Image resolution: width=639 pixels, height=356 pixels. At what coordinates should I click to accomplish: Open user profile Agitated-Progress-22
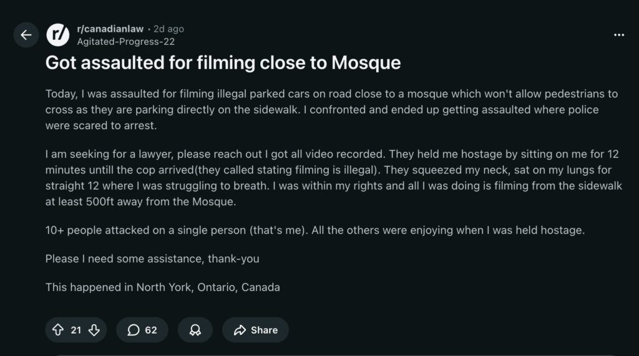[125, 42]
